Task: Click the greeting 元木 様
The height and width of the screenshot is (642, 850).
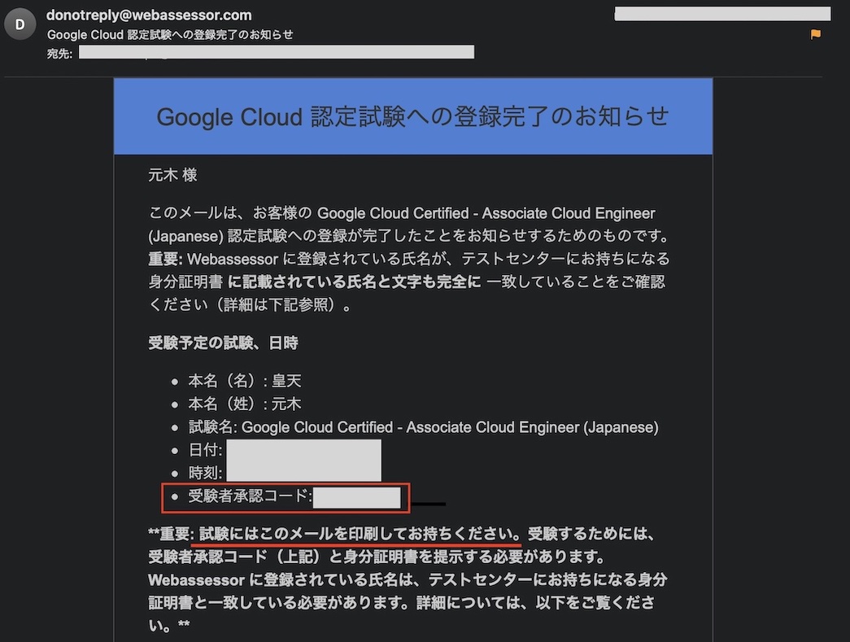Action: tap(172, 175)
